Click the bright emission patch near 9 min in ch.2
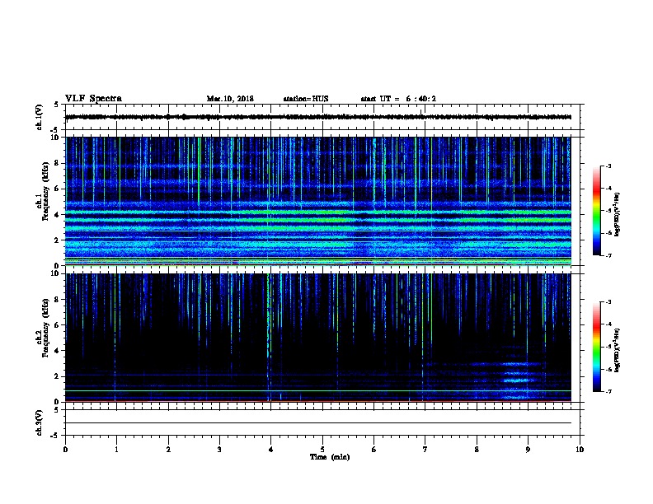Image resolution: width=653 pixels, height=504 pixels. (515, 380)
